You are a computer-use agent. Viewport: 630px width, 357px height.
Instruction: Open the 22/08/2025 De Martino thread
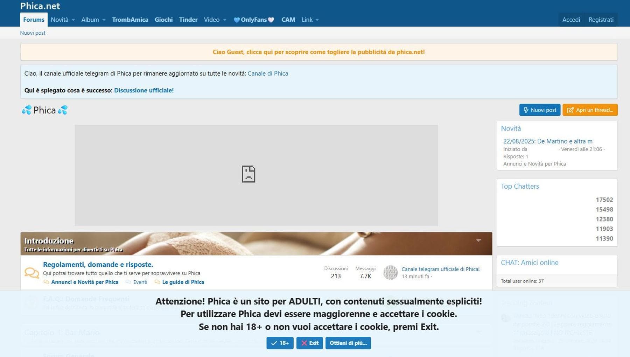coord(548,141)
